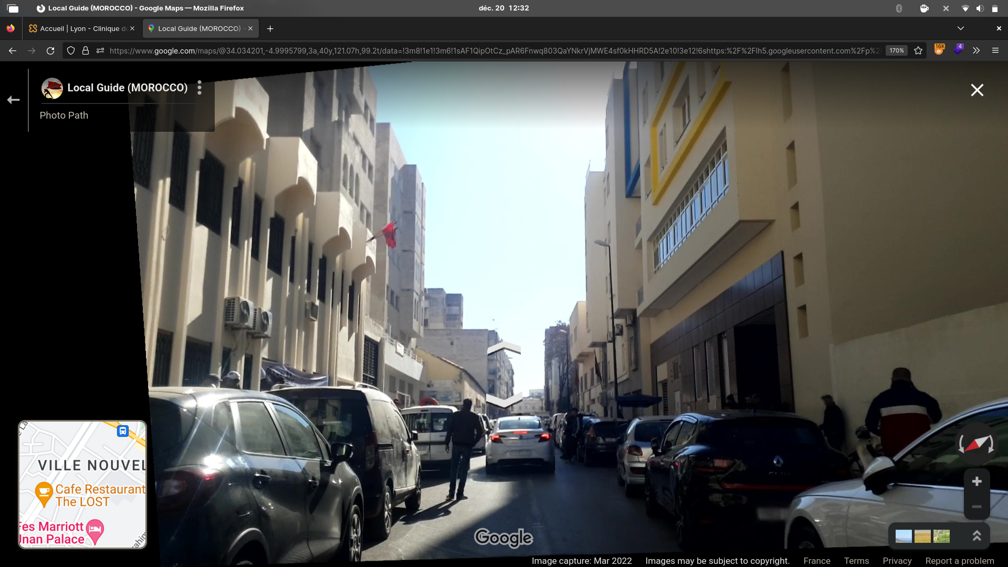
Task: Click the back arrow beside Local Guide panel
Action: [14, 100]
